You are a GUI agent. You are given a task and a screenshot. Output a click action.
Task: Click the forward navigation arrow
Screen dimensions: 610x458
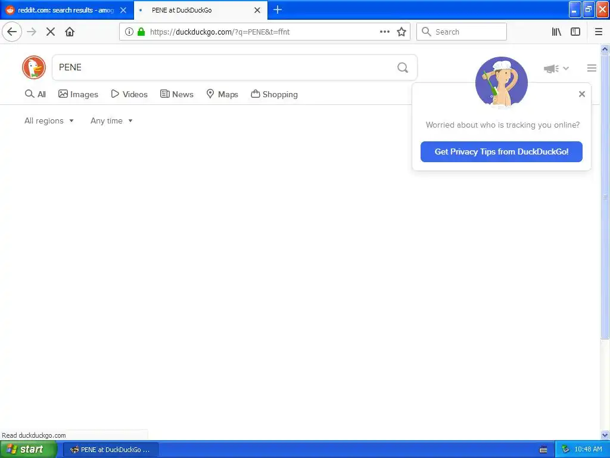pos(32,32)
